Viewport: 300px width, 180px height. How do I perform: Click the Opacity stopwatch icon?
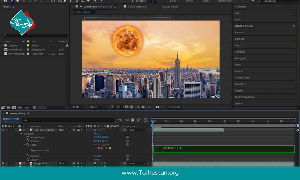point(28,160)
